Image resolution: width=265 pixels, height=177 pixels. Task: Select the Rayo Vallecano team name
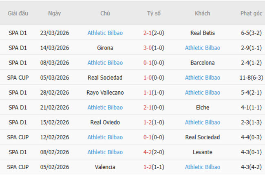click(105, 93)
